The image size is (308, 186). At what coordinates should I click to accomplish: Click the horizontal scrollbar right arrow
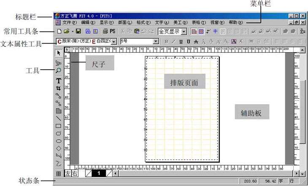point(296,173)
